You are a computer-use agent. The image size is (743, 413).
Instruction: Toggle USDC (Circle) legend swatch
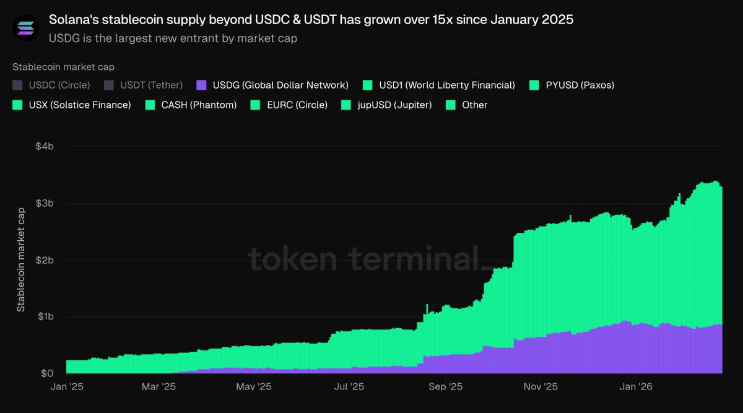point(17,85)
